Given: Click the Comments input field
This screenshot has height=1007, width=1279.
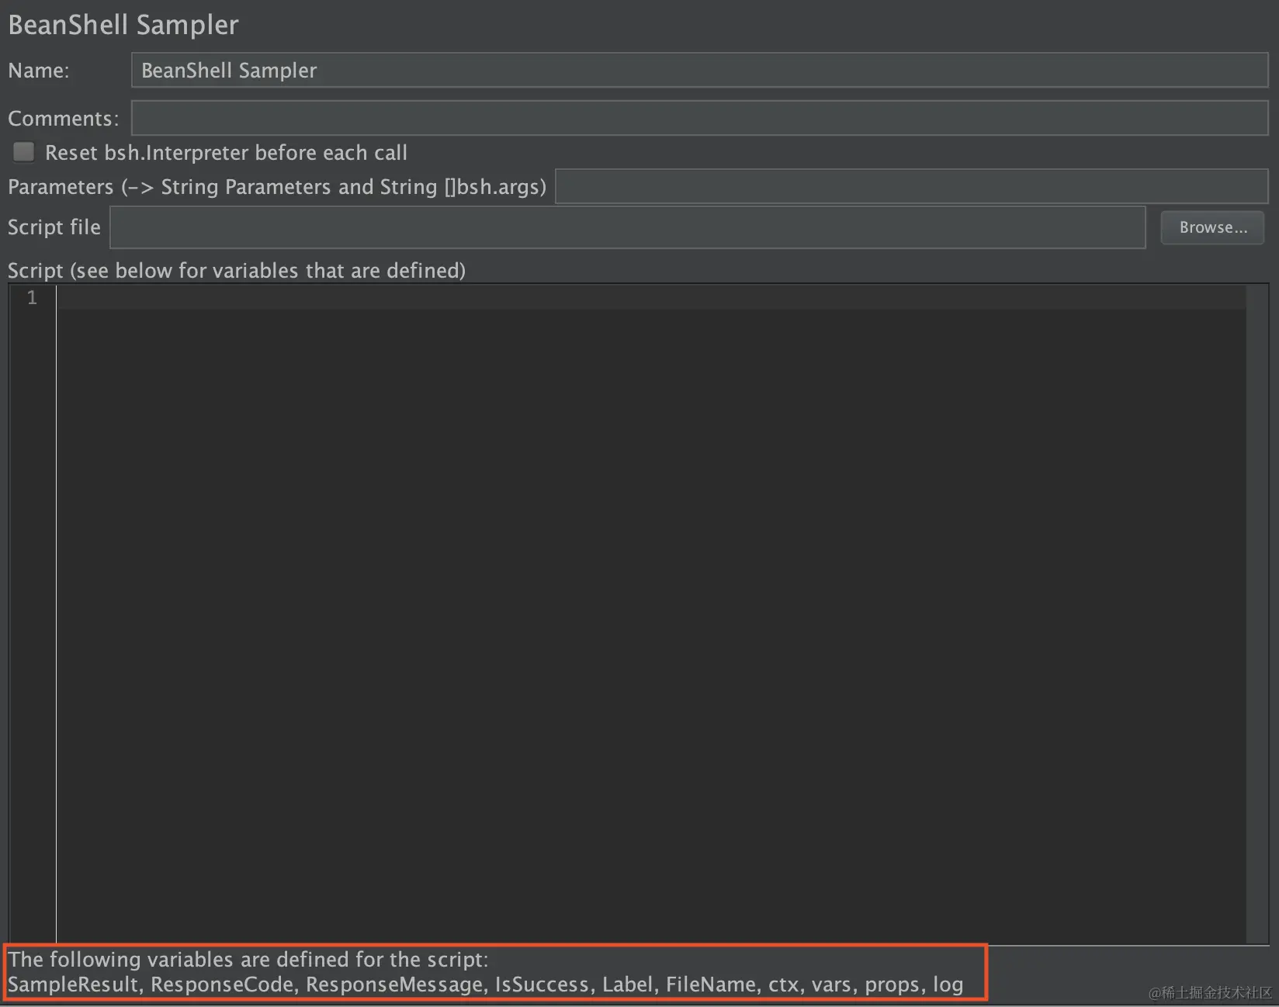Looking at the screenshot, I should click(x=698, y=118).
